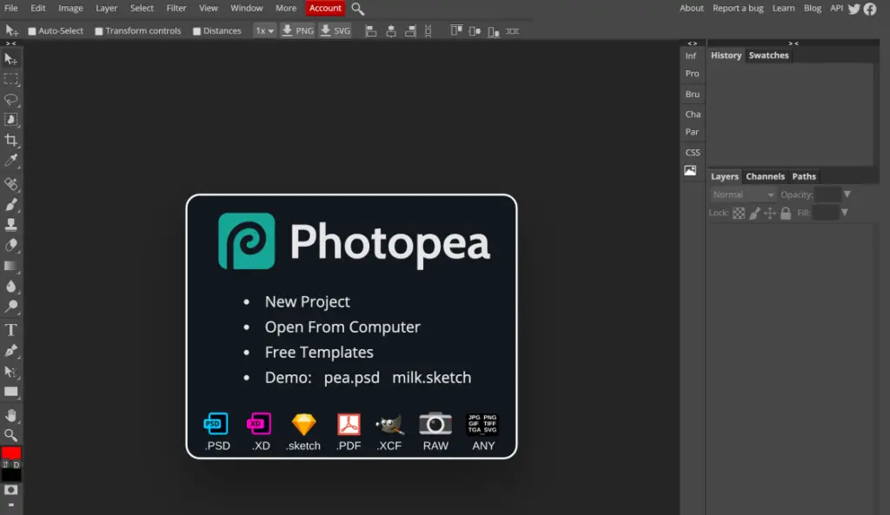Align top edges icon in options bar
The height and width of the screenshot is (515, 890).
[455, 30]
